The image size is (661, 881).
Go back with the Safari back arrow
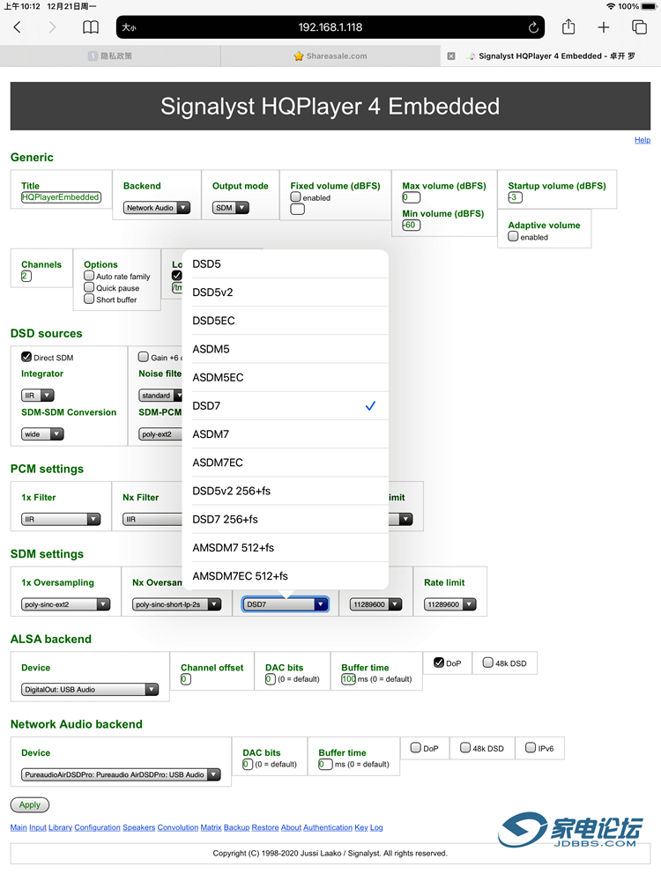click(18, 27)
